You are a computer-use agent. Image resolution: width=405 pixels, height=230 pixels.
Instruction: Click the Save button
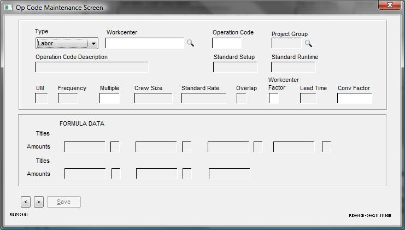click(x=64, y=202)
